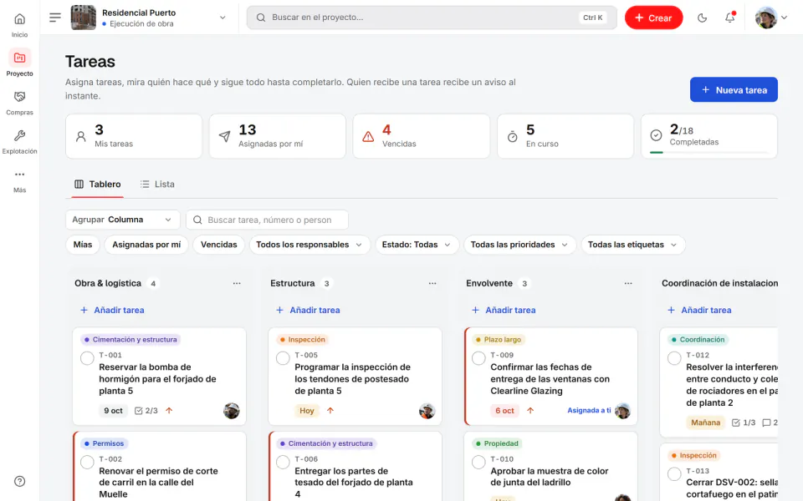This screenshot has width=803, height=501.
Task: Click the assignee avatar on task T-001
Action: click(232, 411)
